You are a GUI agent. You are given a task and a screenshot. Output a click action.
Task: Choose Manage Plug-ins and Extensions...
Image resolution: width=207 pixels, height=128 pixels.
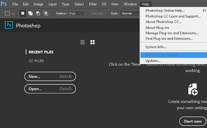pos(174,33)
